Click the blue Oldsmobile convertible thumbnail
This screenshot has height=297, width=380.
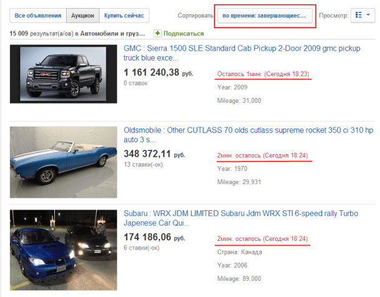64,162
